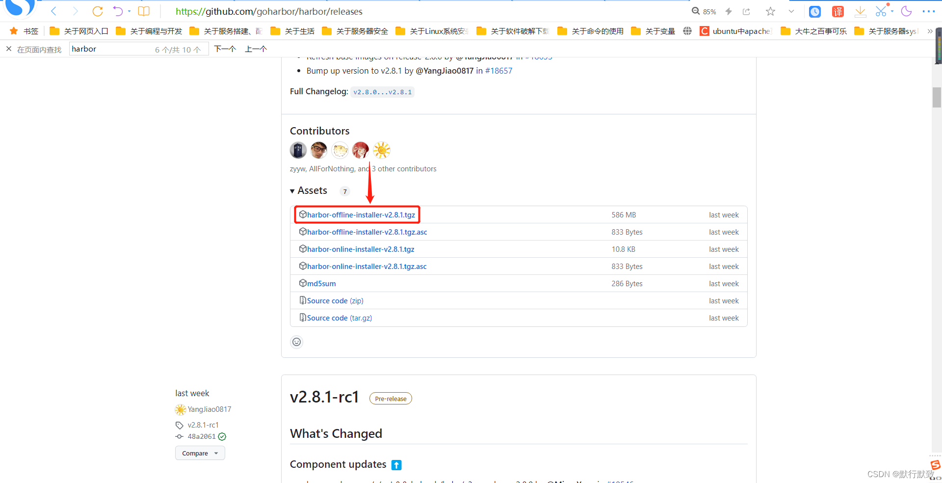This screenshot has width=942, height=483.
Task: Open the downloads icon
Action: pos(860,11)
